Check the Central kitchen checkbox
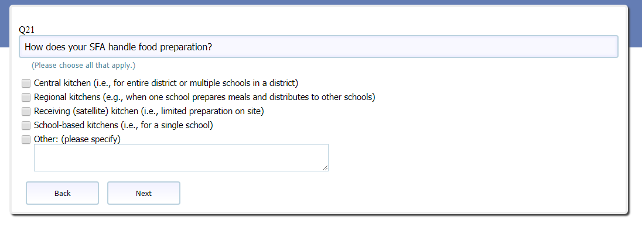 pyautogui.click(x=26, y=84)
